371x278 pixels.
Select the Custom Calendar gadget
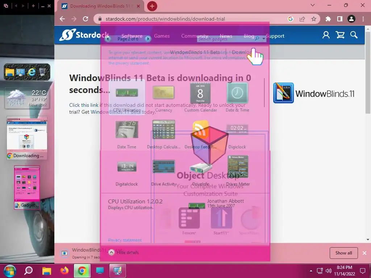pos(200,97)
